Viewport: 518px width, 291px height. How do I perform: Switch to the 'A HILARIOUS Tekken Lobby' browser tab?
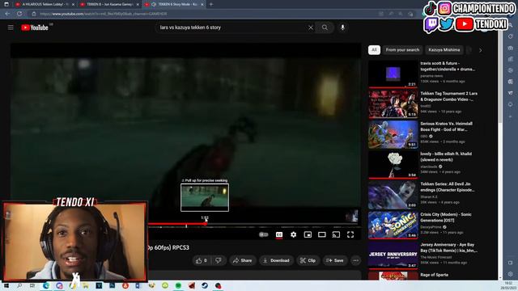45,5
